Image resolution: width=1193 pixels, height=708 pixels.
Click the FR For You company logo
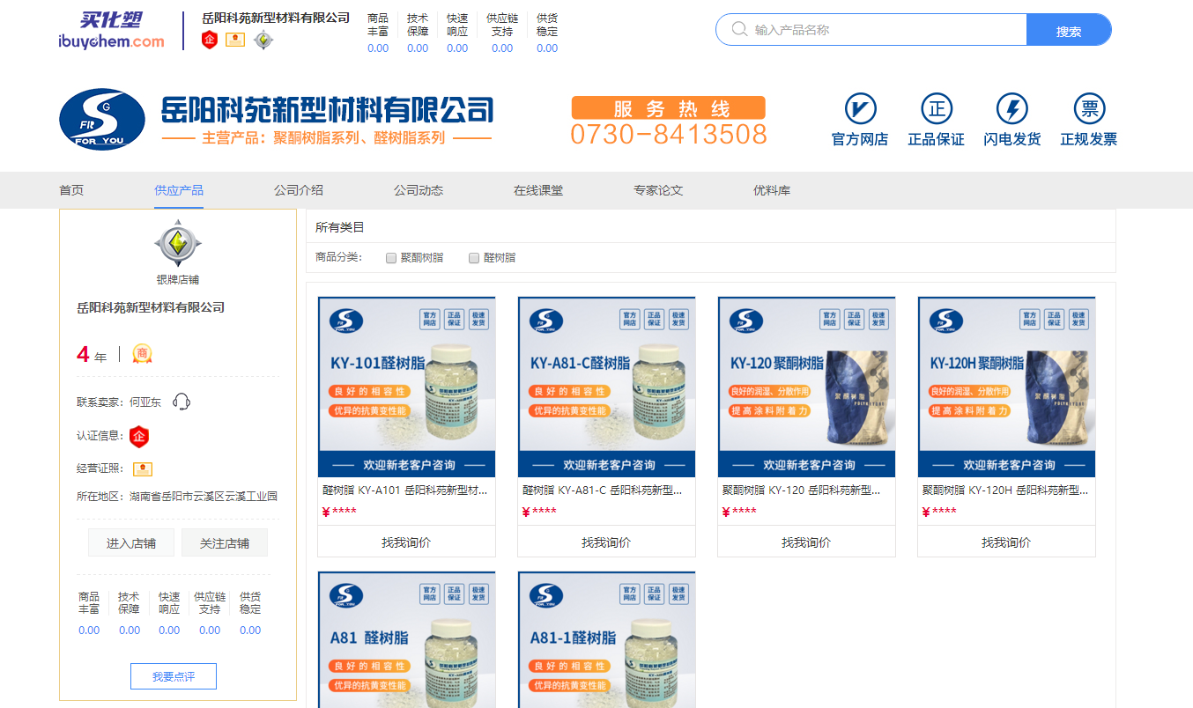click(102, 119)
